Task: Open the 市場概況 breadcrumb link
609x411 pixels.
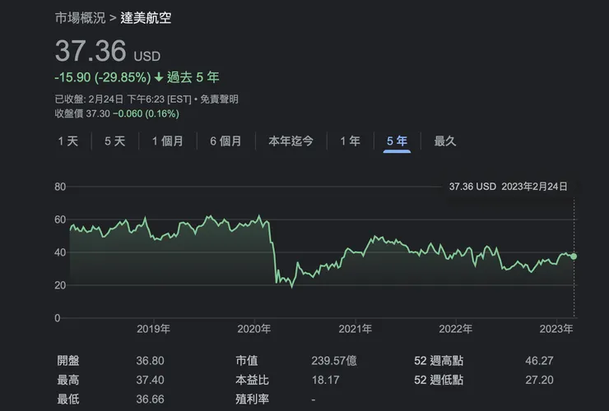Action: [80, 18]
